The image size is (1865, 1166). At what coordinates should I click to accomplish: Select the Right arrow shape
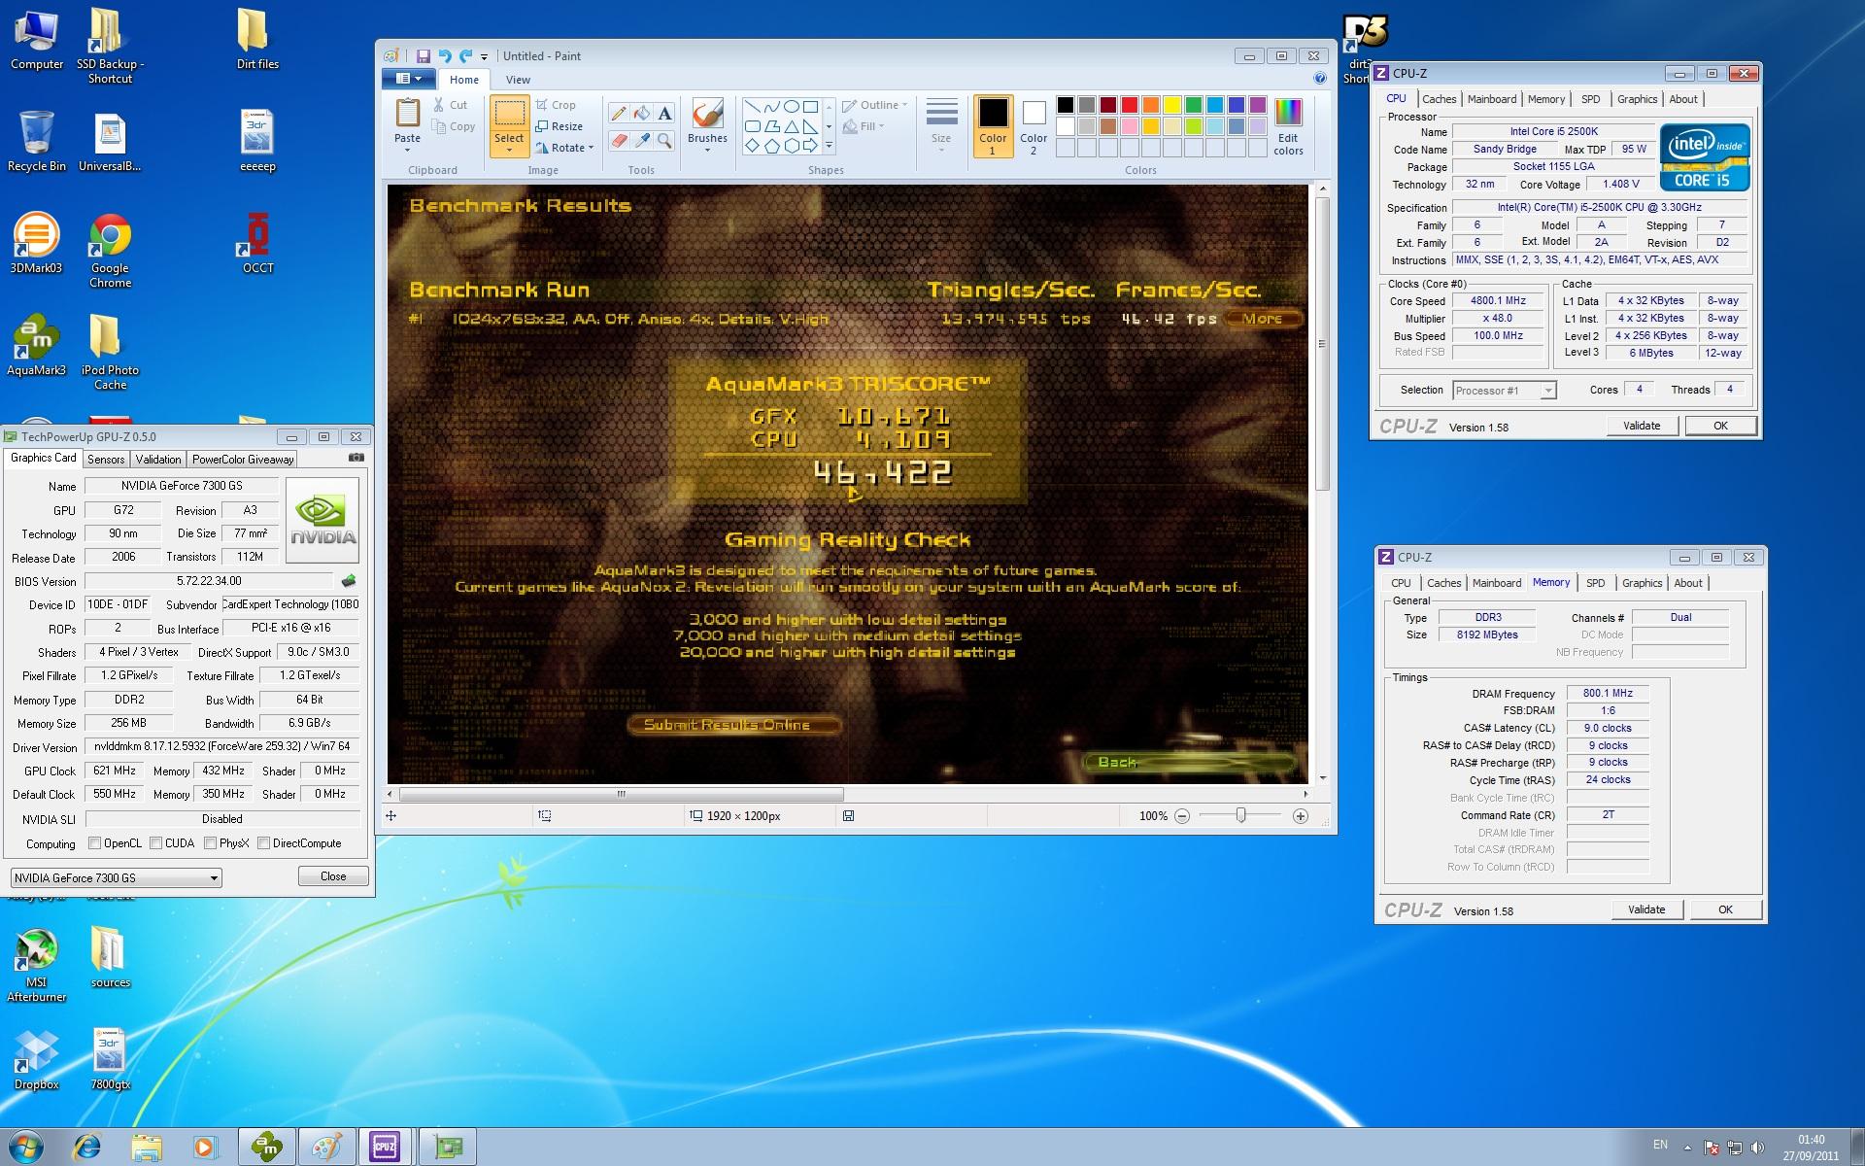tap(811, 146)
